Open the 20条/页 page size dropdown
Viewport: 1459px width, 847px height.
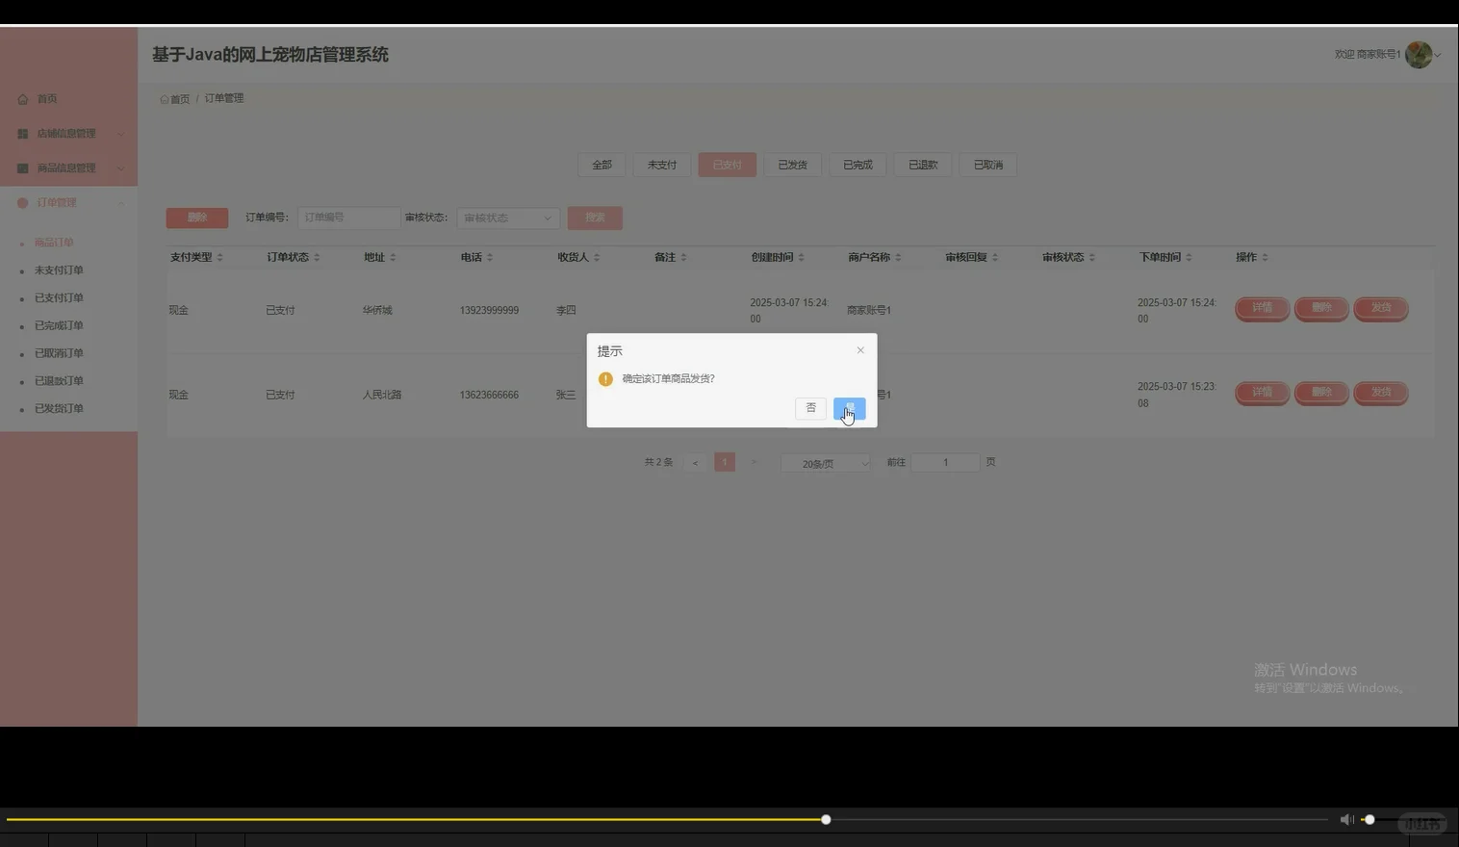click(826, 463)
